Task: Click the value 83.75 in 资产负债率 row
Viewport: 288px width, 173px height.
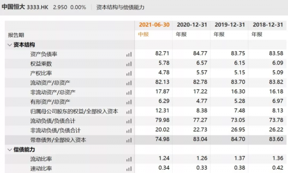Action: [238, 53]
